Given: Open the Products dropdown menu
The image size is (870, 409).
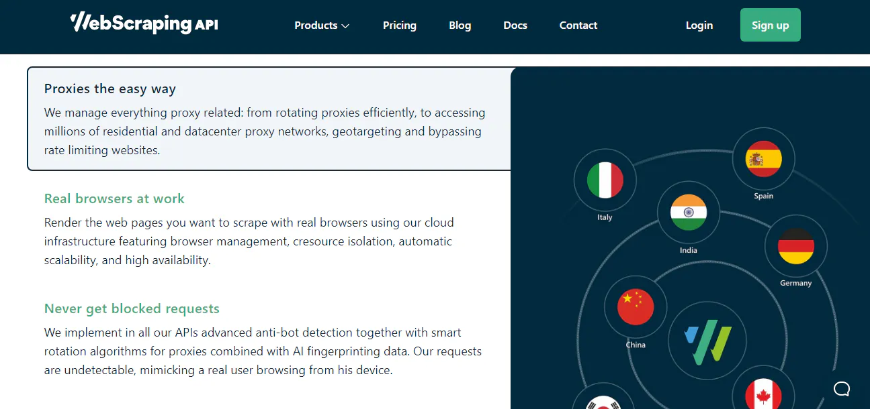Looking at the screenshot, I should pos(316,25).
